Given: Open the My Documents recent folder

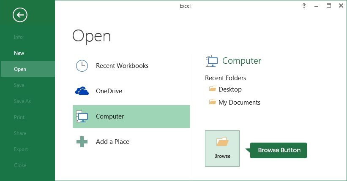Looking at the screenshot, I should click(x=239, y=103).
